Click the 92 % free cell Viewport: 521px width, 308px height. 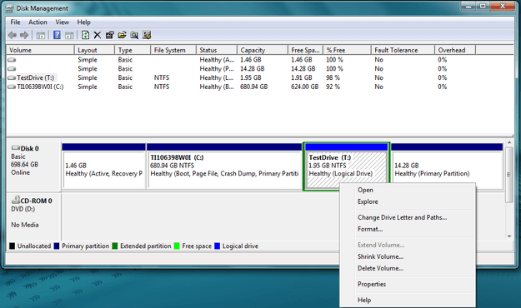point(333,87)
